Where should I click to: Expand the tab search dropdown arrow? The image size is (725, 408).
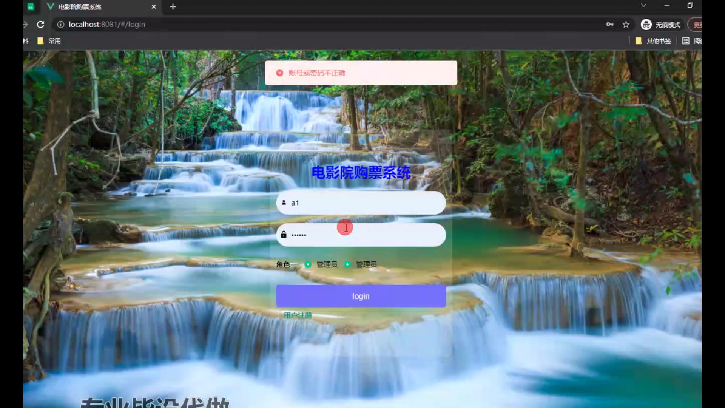coord(643,5)
